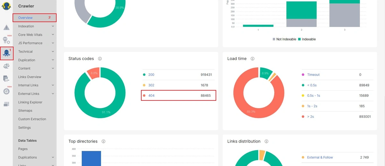Click the 89849 count value
This screenshot has width=385, height=166.
point(364,85)
